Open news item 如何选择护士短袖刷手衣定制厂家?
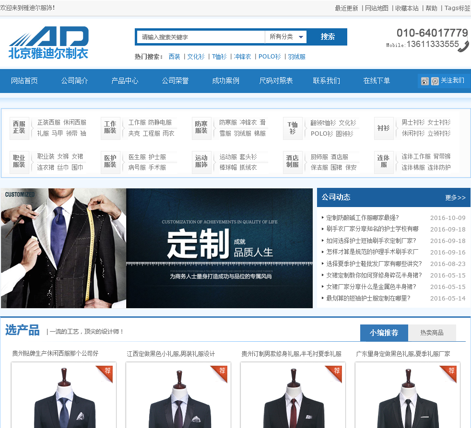 pyautogui.click(x=371, y=241)
